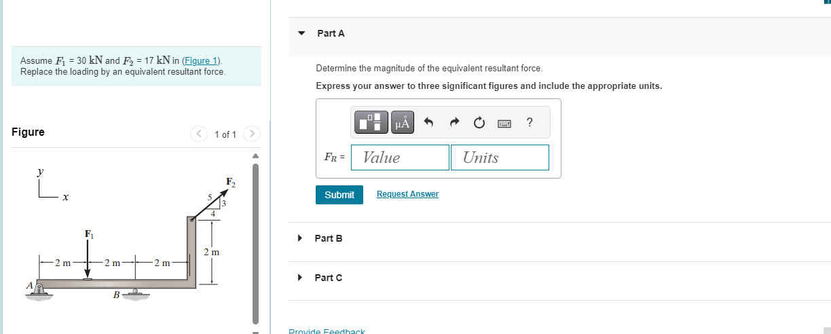Go to next figure arrow

(251, 134)
